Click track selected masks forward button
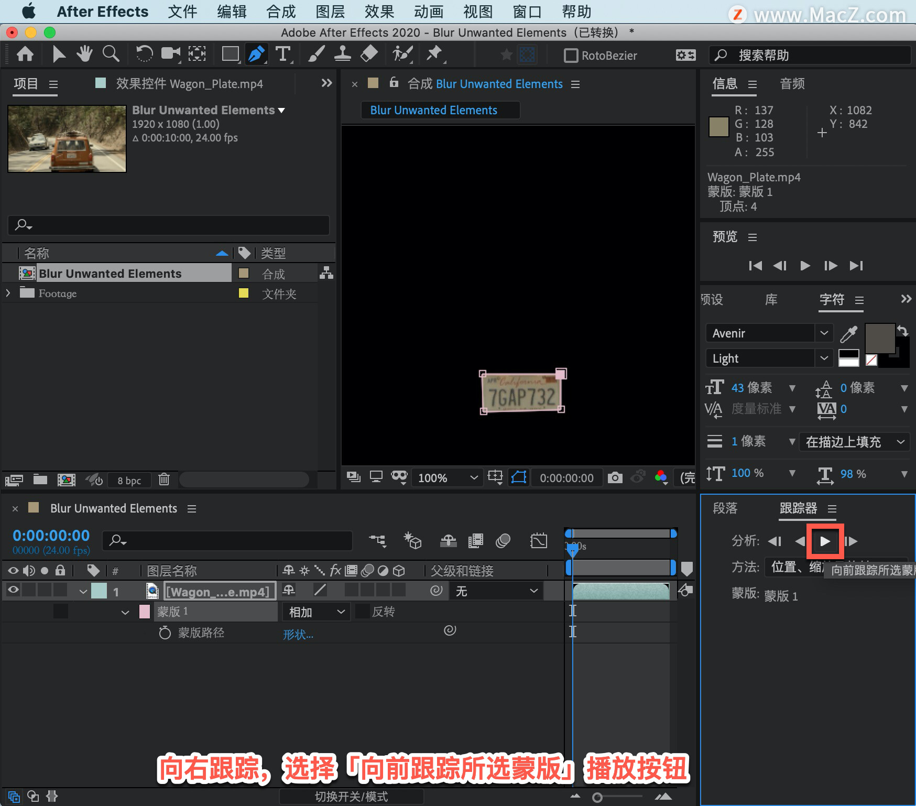 point(825,541)
